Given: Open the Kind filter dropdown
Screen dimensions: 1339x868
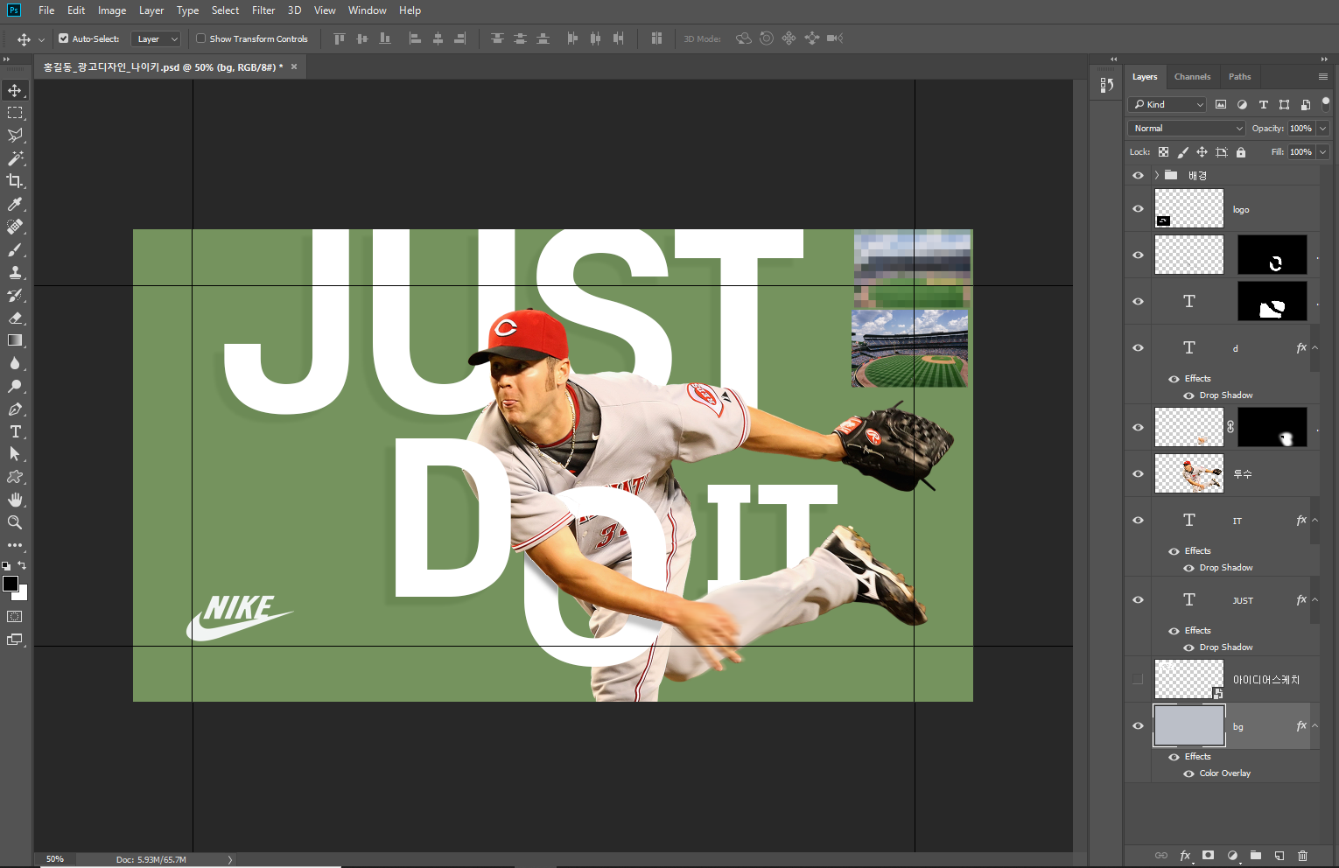Looking at the screenshot, I should pos(1169,104).
